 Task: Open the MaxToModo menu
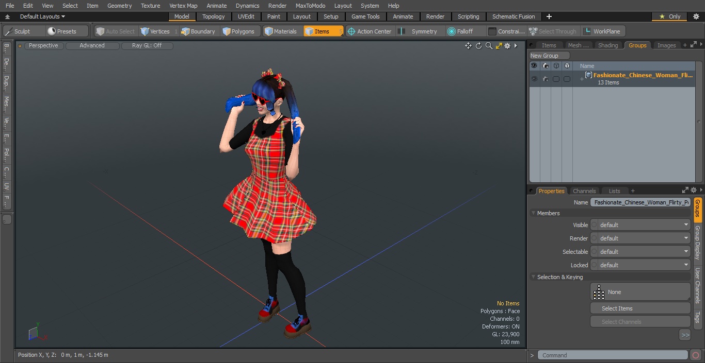click(310, 6)
